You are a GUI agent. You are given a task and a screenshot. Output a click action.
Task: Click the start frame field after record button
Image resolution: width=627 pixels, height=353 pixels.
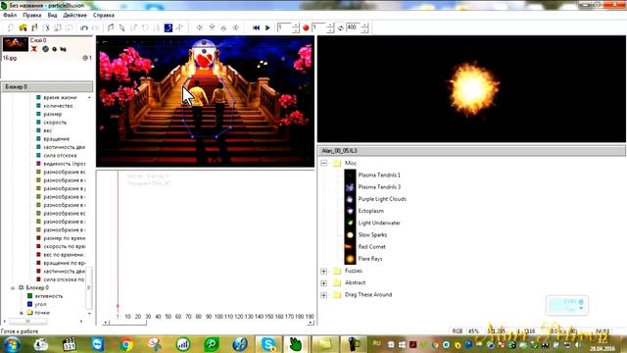(x=319, y=27)
